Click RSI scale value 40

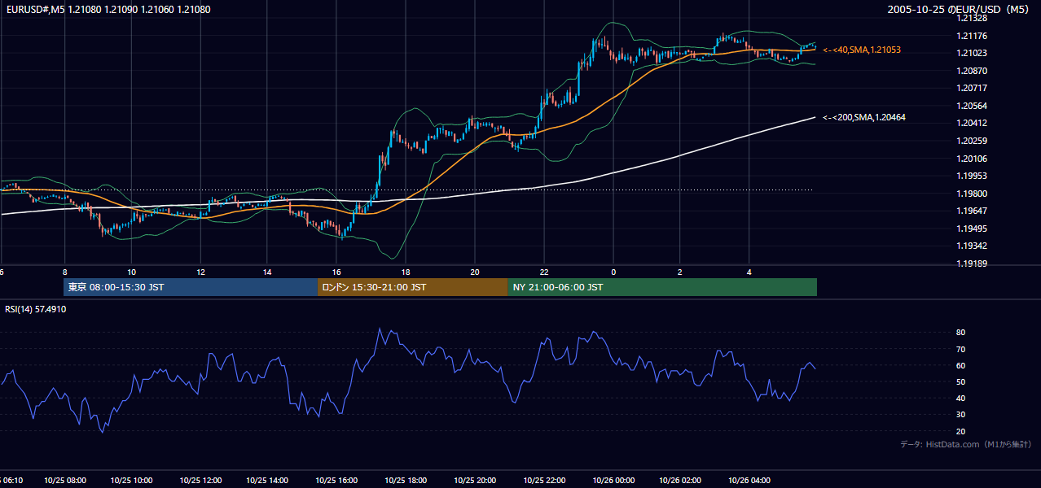tap(961, 398)
